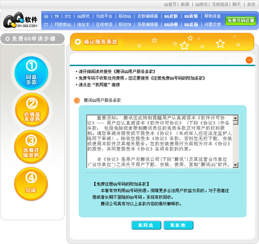259x244 pixels.
Task: Click the line mentioning 注册免费QQ号码的附加条款
Action: [142, 78]
